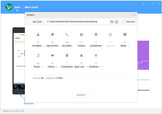Open the Auf Com... destination dropdown
This screenshot has height=114, width=162.
(38, 22)
